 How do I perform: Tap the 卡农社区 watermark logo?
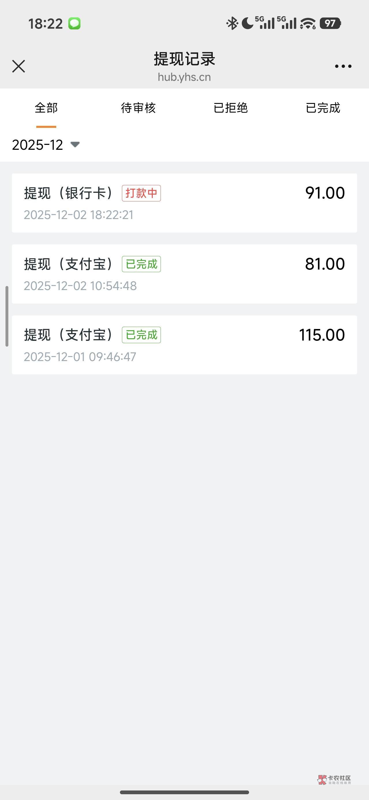click(334, 780)
